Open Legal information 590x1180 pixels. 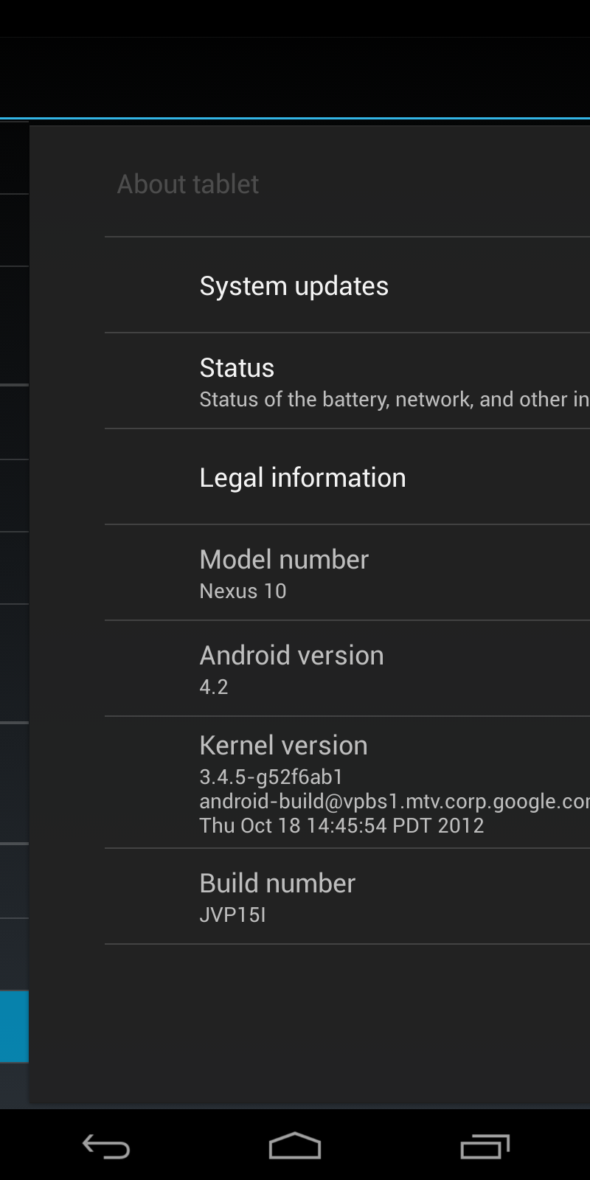[347, 477]
